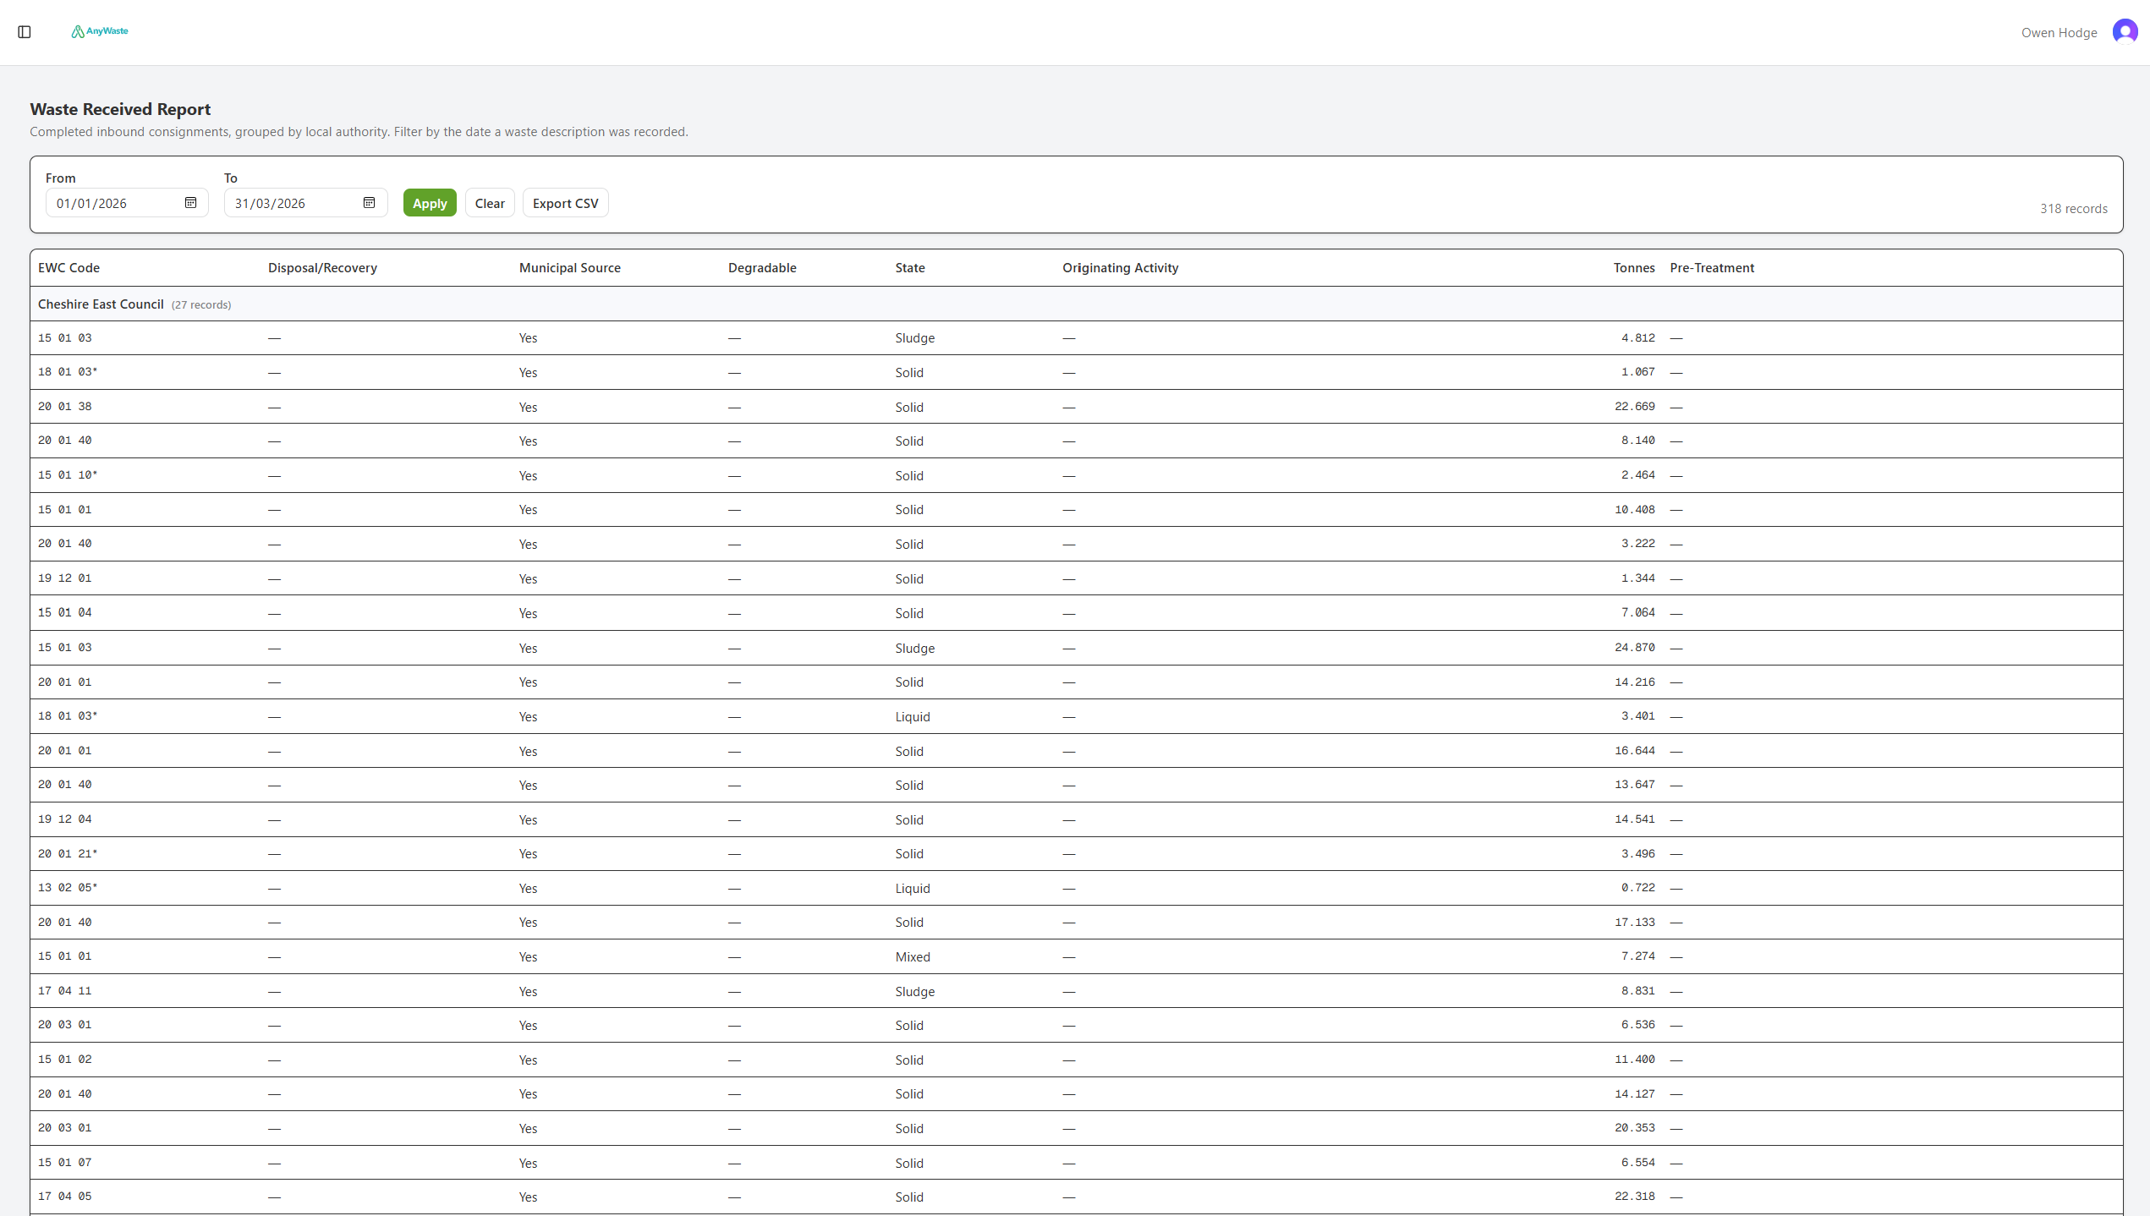
Task: Click the tonnes value 13.647
Action: pyautogui.click(x=1634, y=785)
